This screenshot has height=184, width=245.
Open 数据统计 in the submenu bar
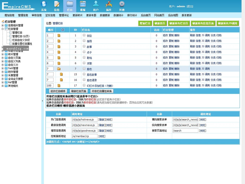(118, 15)
